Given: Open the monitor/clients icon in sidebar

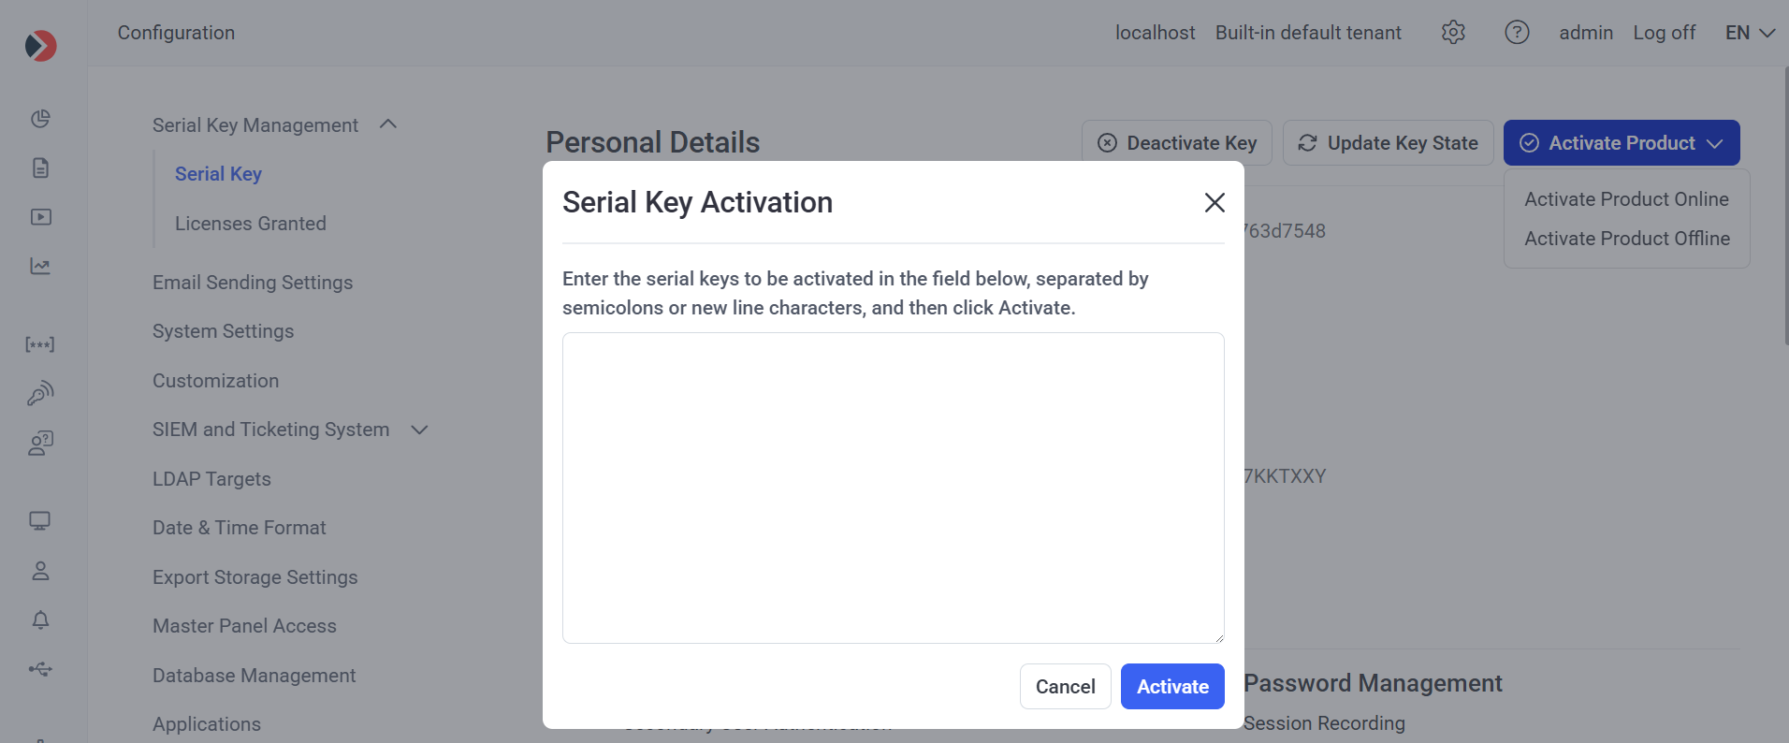Looking at the screenshot, I should 40,521.
